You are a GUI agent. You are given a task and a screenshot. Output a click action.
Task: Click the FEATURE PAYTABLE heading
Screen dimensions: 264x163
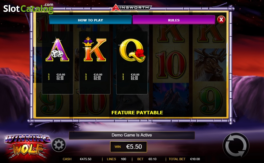coord(137,113)
